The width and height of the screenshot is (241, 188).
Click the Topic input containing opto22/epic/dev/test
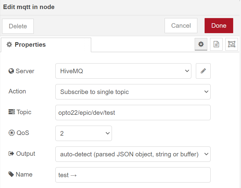click(x=133, y=112)
